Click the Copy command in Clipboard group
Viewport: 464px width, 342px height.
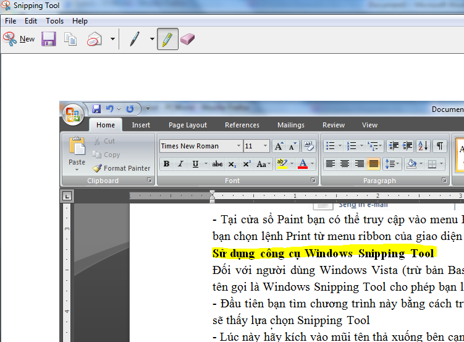click(x=106, y=155)
